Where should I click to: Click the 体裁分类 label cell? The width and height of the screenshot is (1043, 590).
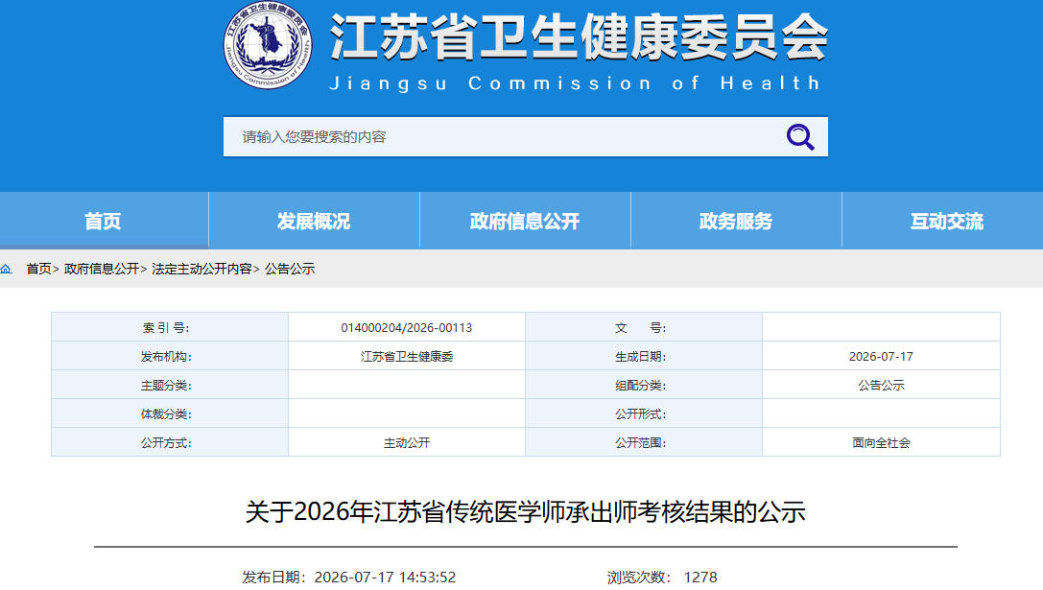[x=170, y=413]
